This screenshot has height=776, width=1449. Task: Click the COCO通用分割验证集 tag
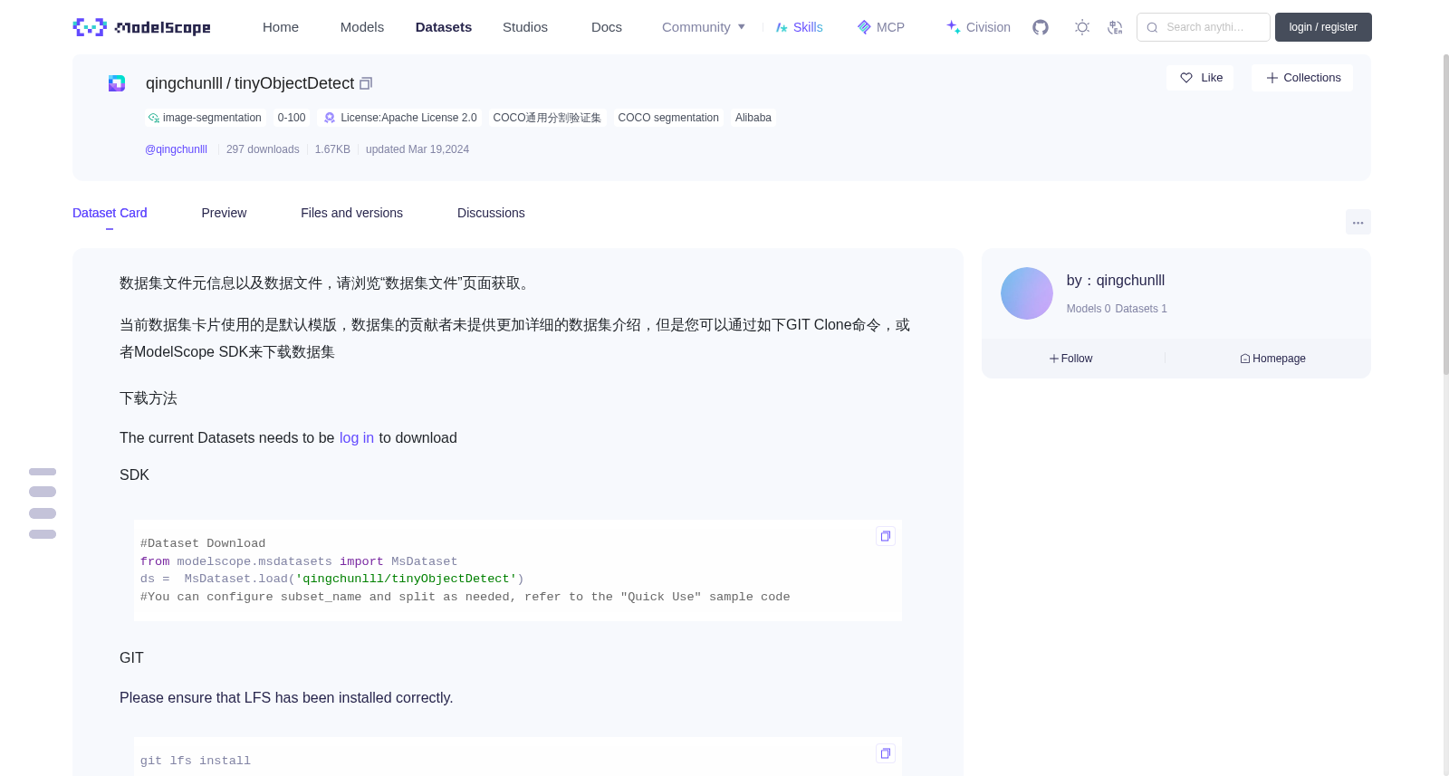pyautogui.click(x=547, y=118)
